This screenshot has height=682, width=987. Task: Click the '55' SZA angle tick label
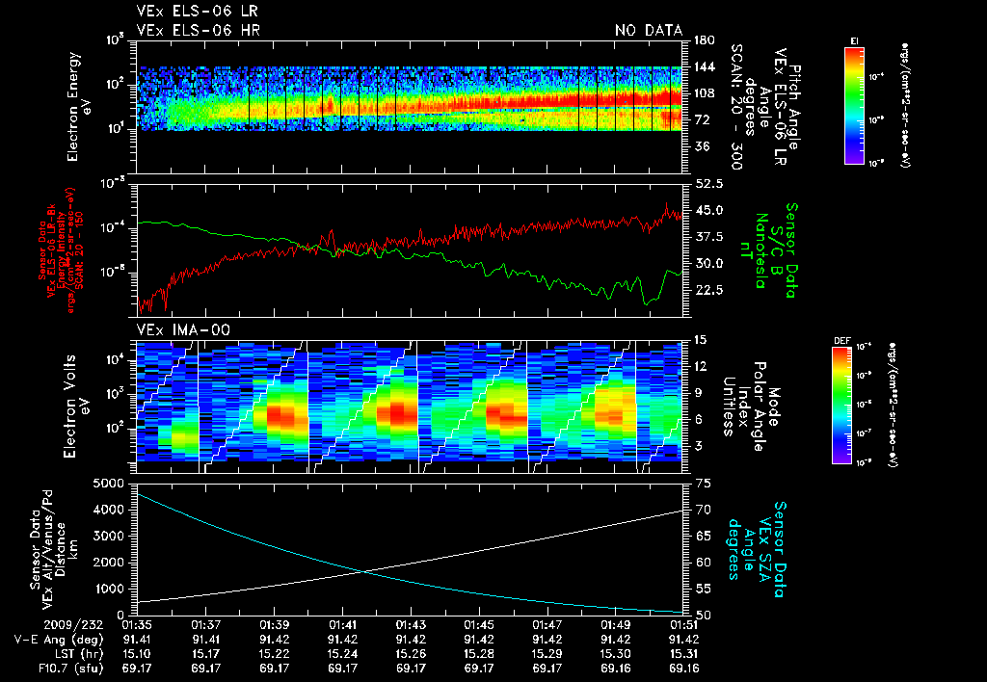(705, 589)
